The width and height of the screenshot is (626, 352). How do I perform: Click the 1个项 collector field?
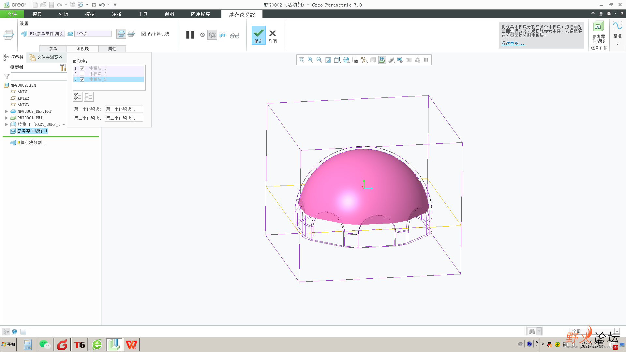click(93, 34)
